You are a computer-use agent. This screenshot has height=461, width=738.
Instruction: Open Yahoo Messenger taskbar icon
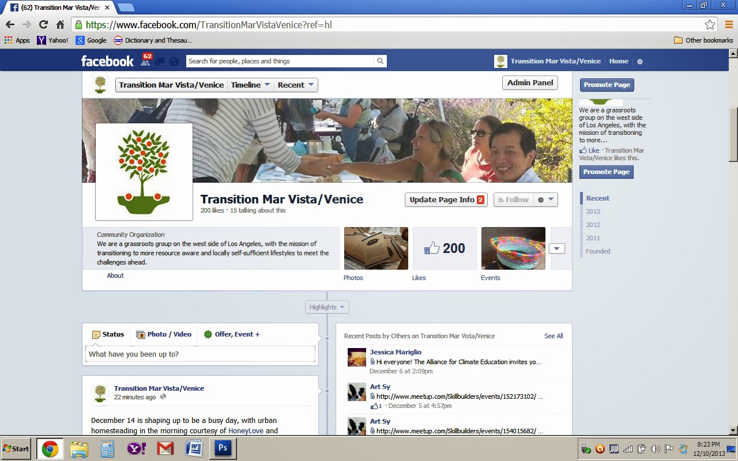coord(136,449)
